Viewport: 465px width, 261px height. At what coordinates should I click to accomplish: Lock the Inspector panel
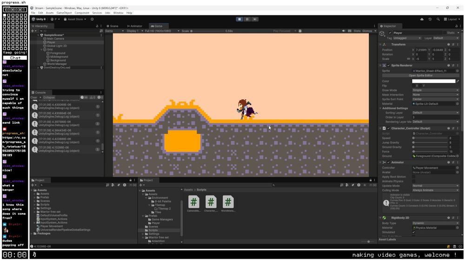[x=457, y=26]
